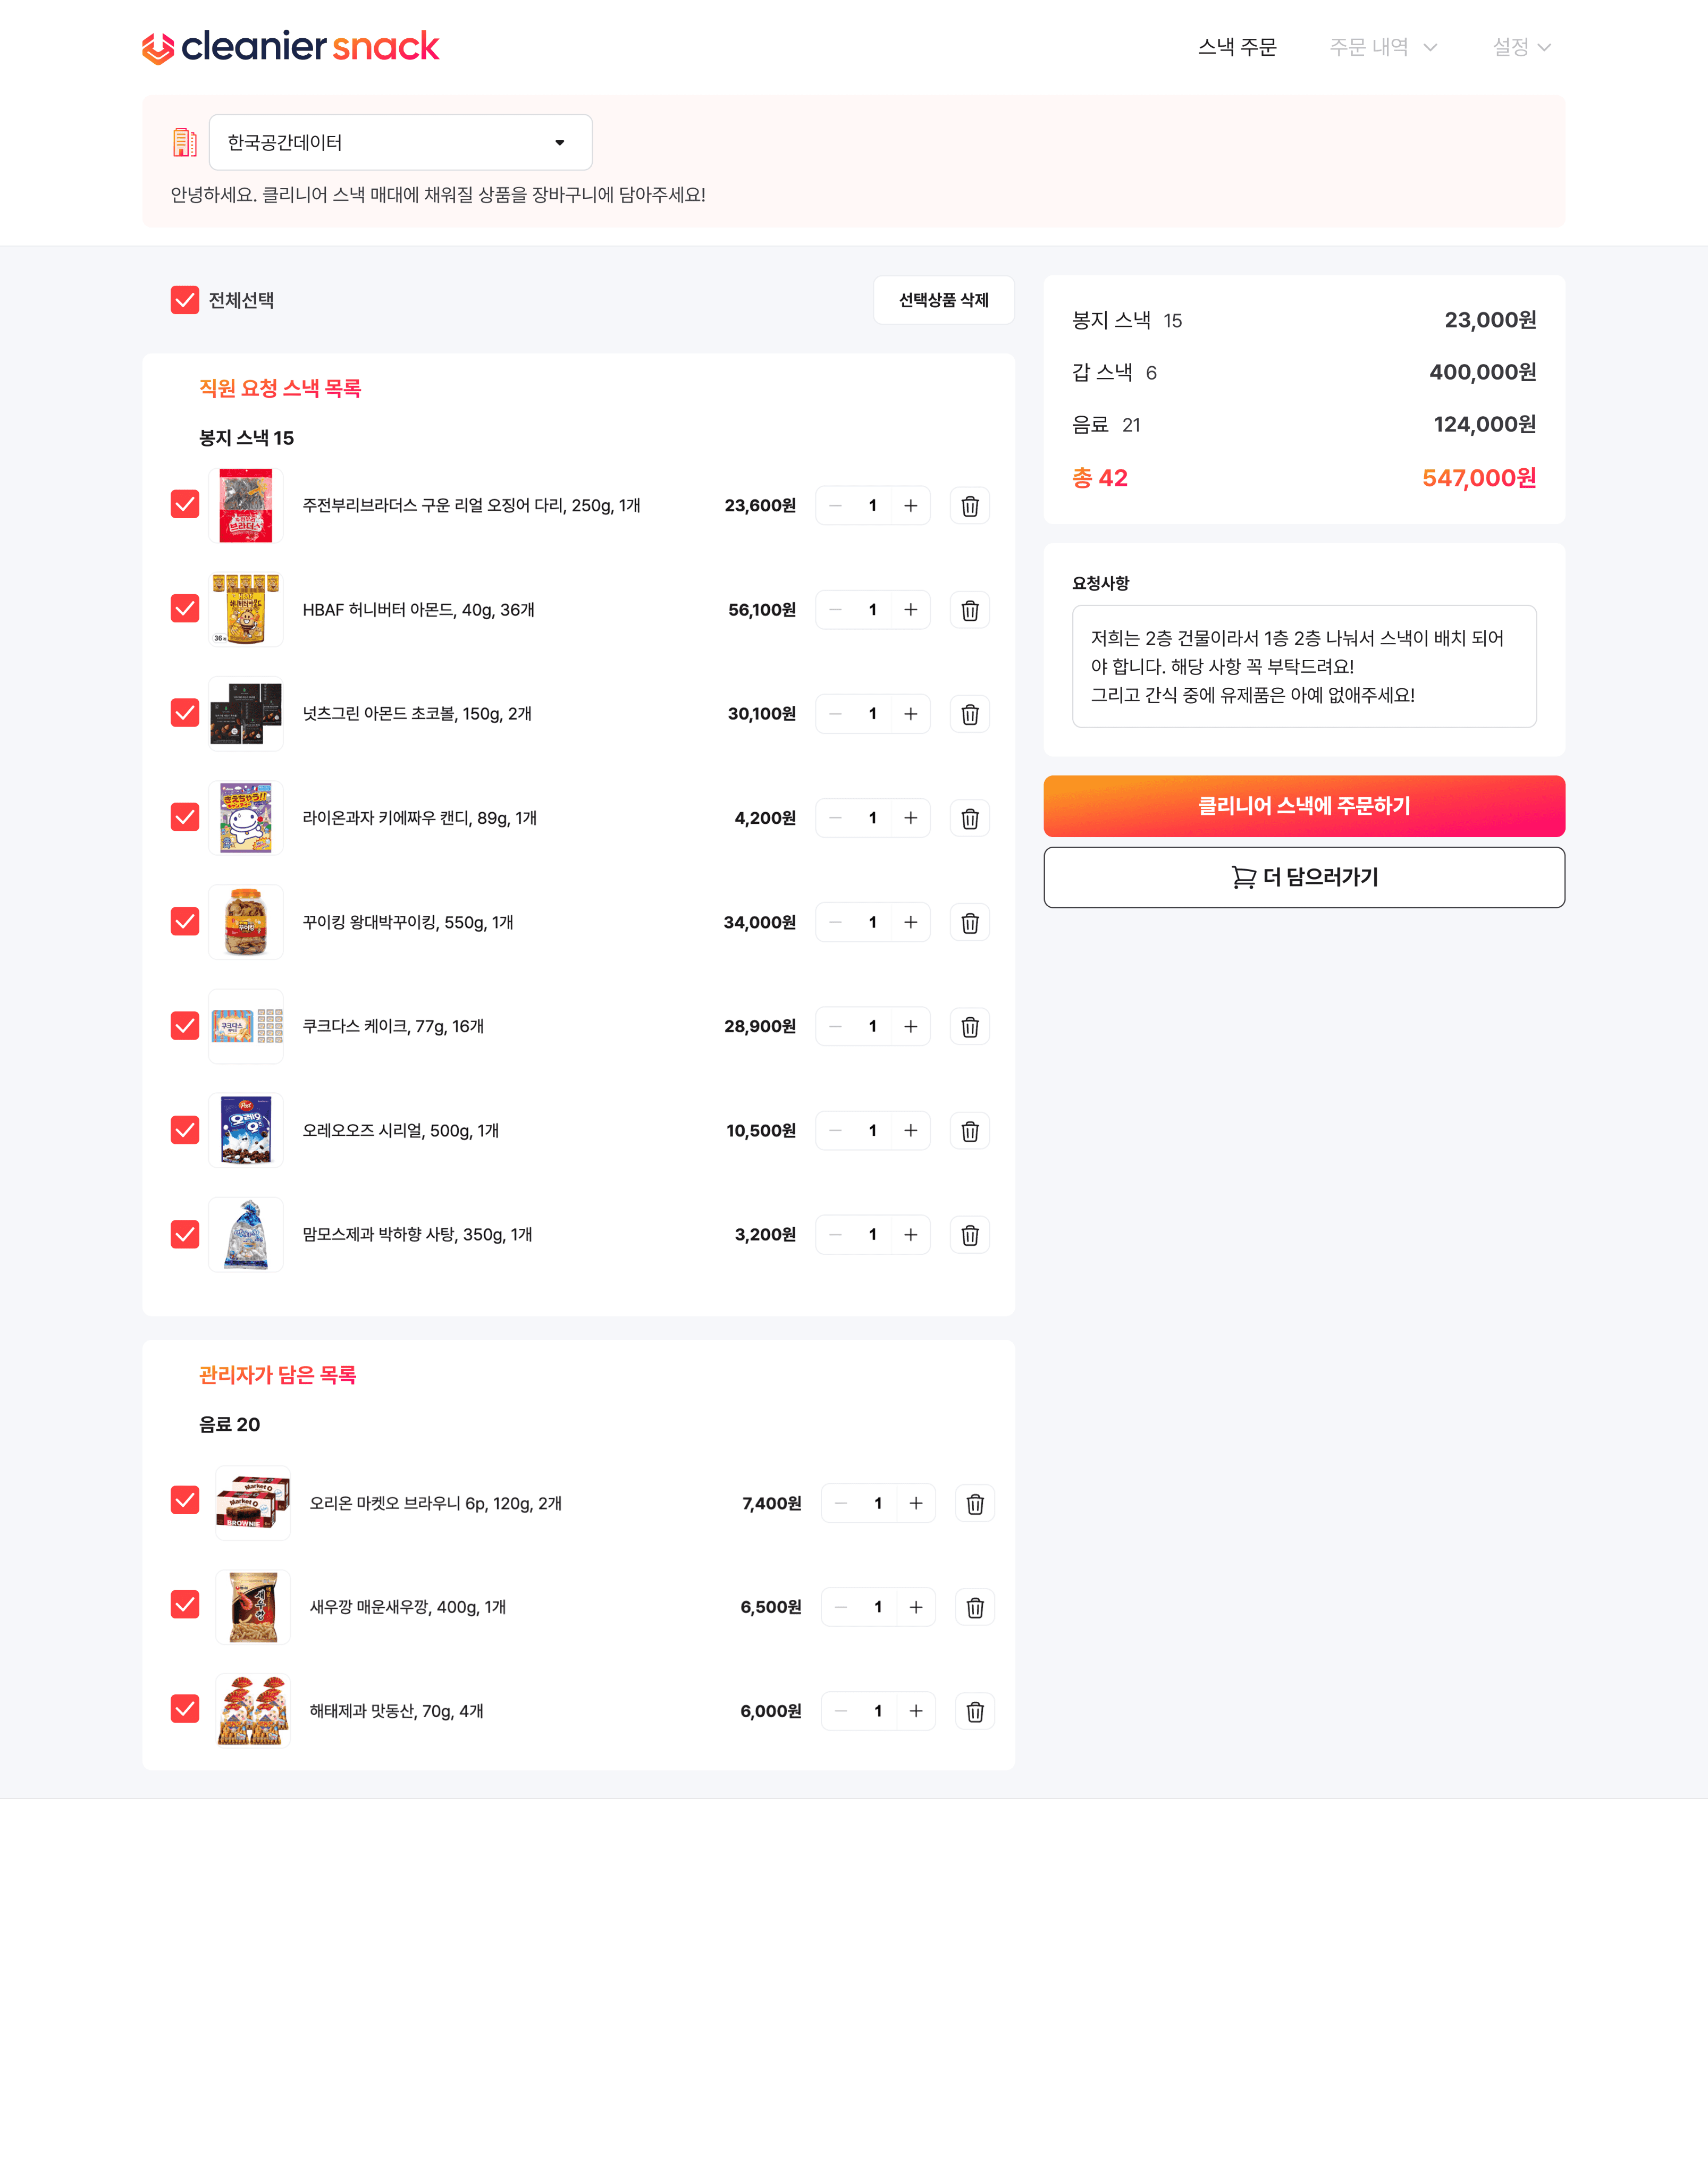Screen dimensions: 1708x2177
Task: Uncheck the 라이온과자 키에짜우 캔디 checkbox
Action: click(185, 817)
